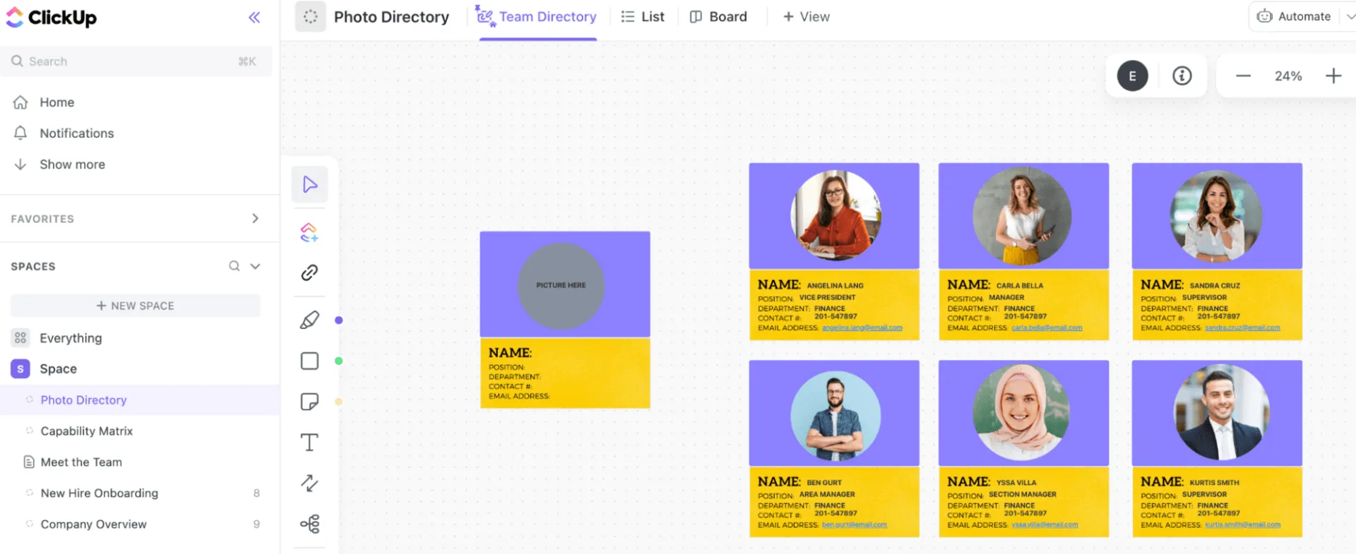The width and height of the screenshot is (1356, 554).
Task: Pick the purple pen color dot
Action: pyautogui.click(x=339, y=320)
